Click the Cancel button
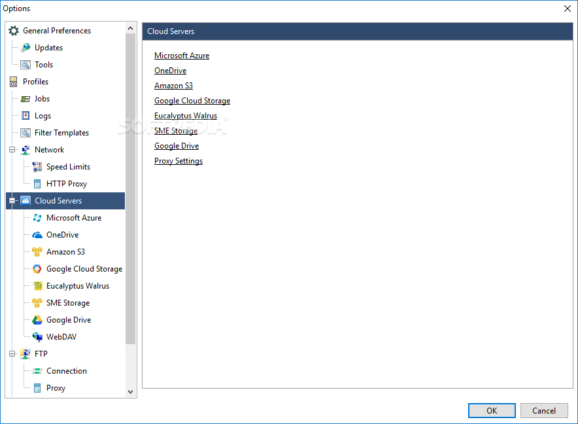The width and height of the screenshot is (578, 424). coord(544,411)
